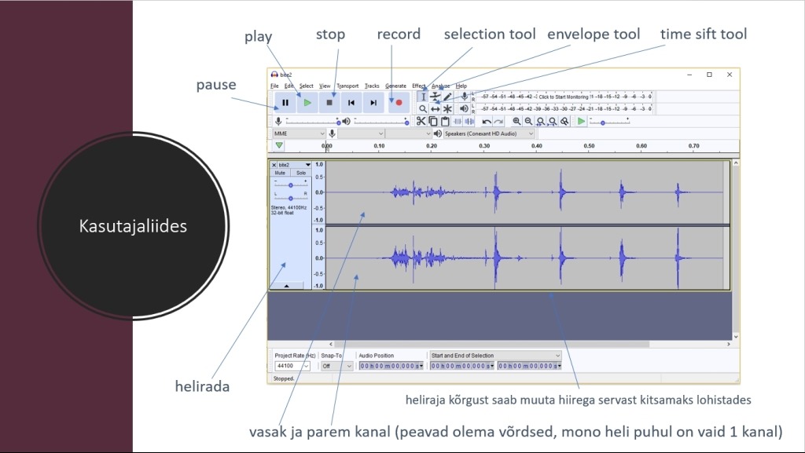
Task: Close the bite2 track with X
Action: point(274,165)
